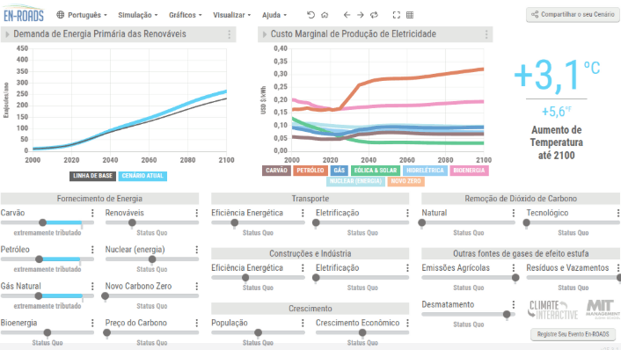Click the right arrow next graph icon
This screenshot has width=621, height=350.
(x=361, y=15)
